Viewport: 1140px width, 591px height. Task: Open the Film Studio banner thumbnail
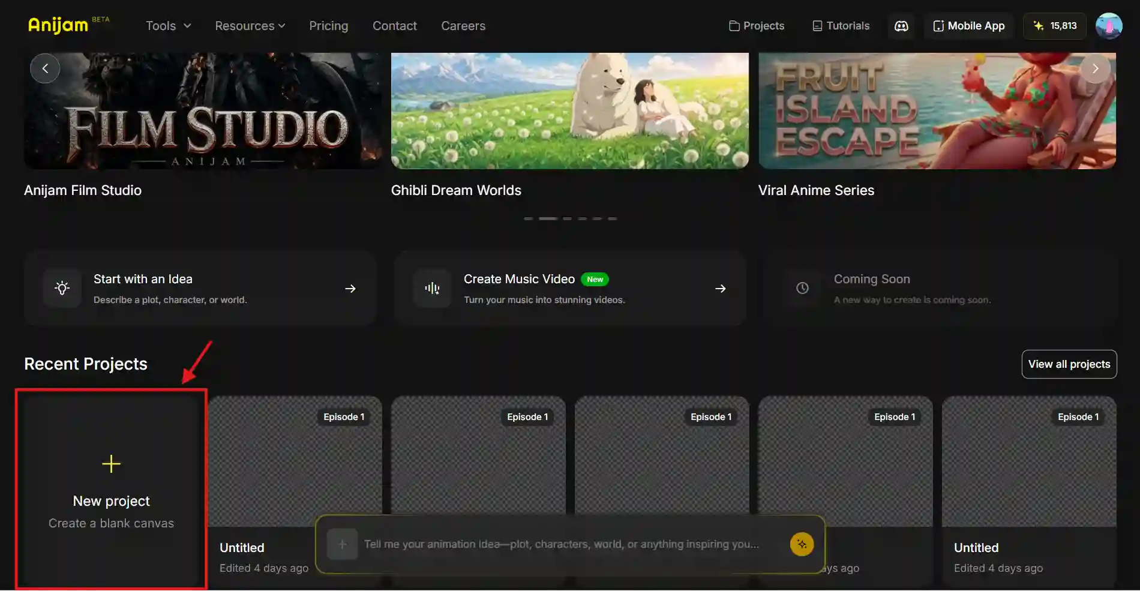(x=203, y=111)
